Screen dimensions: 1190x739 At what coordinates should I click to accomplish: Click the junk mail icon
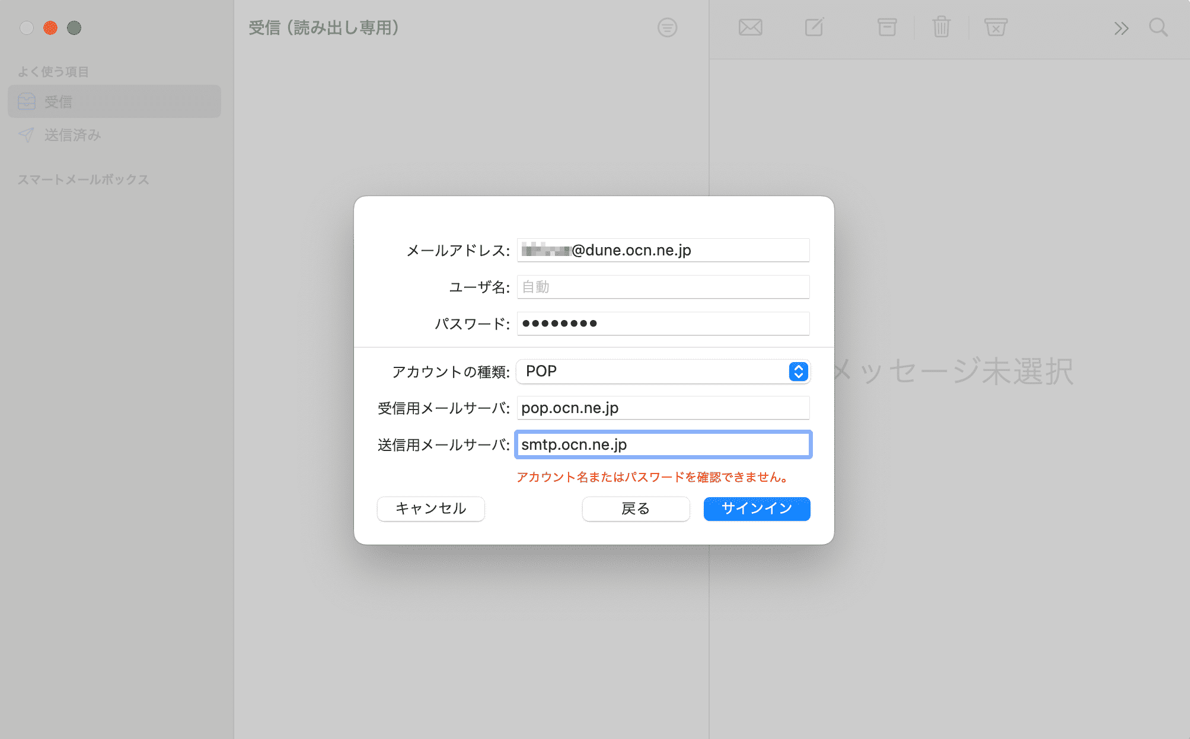tap(996, 27)
